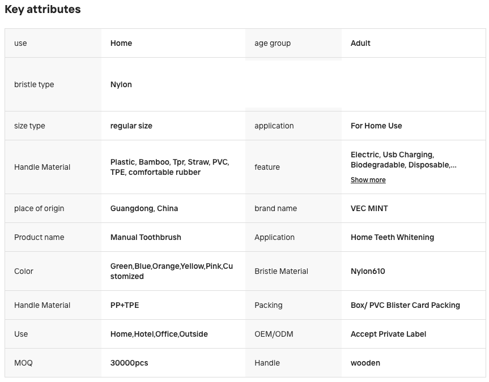Click the Nylon bristle type value
This screenshot has height=382, width=489.
click(x=121, y=84)
